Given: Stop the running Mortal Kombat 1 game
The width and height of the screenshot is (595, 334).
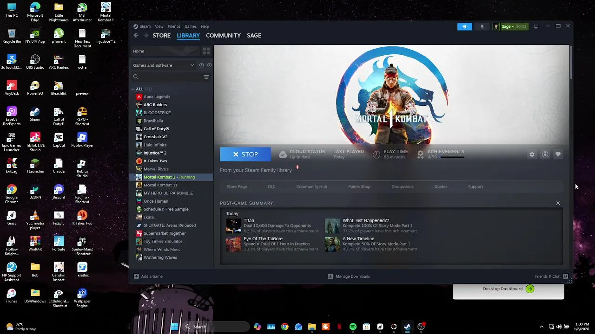Looking at the screenshot, I should 245,154.
